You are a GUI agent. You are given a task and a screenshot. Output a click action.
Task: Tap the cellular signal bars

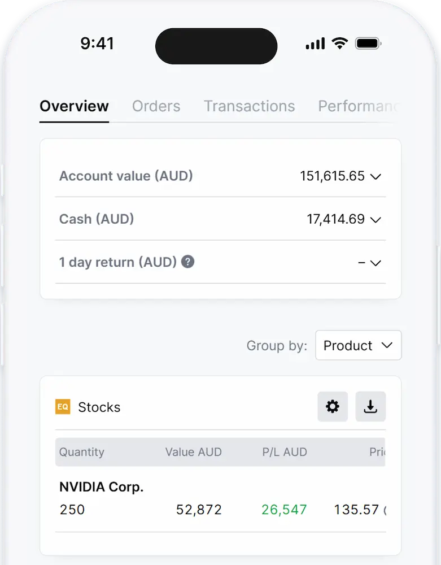click(x=315, y=43)
